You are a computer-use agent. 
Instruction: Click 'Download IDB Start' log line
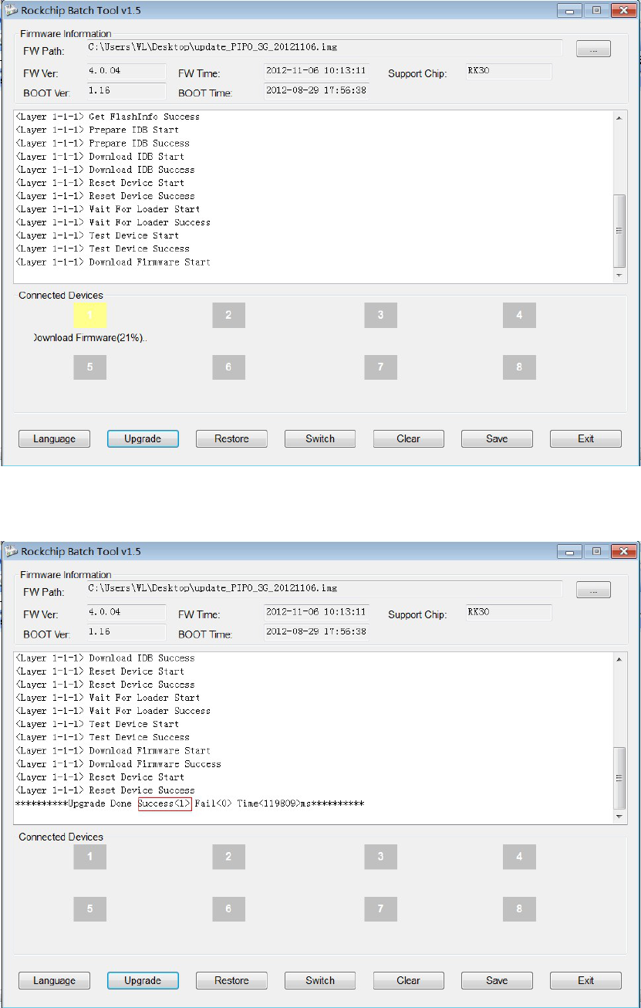coord(100,156)
